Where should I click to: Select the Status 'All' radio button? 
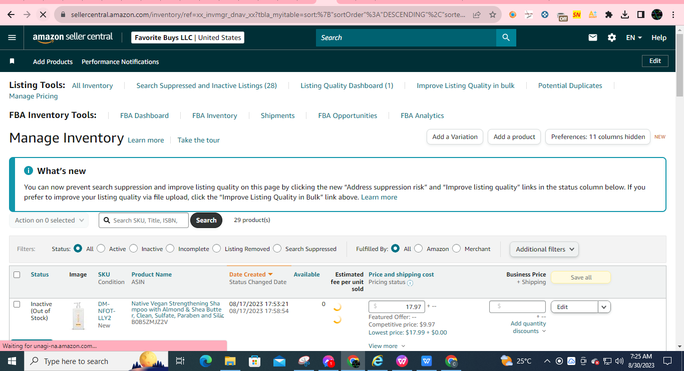click(78, 248)
